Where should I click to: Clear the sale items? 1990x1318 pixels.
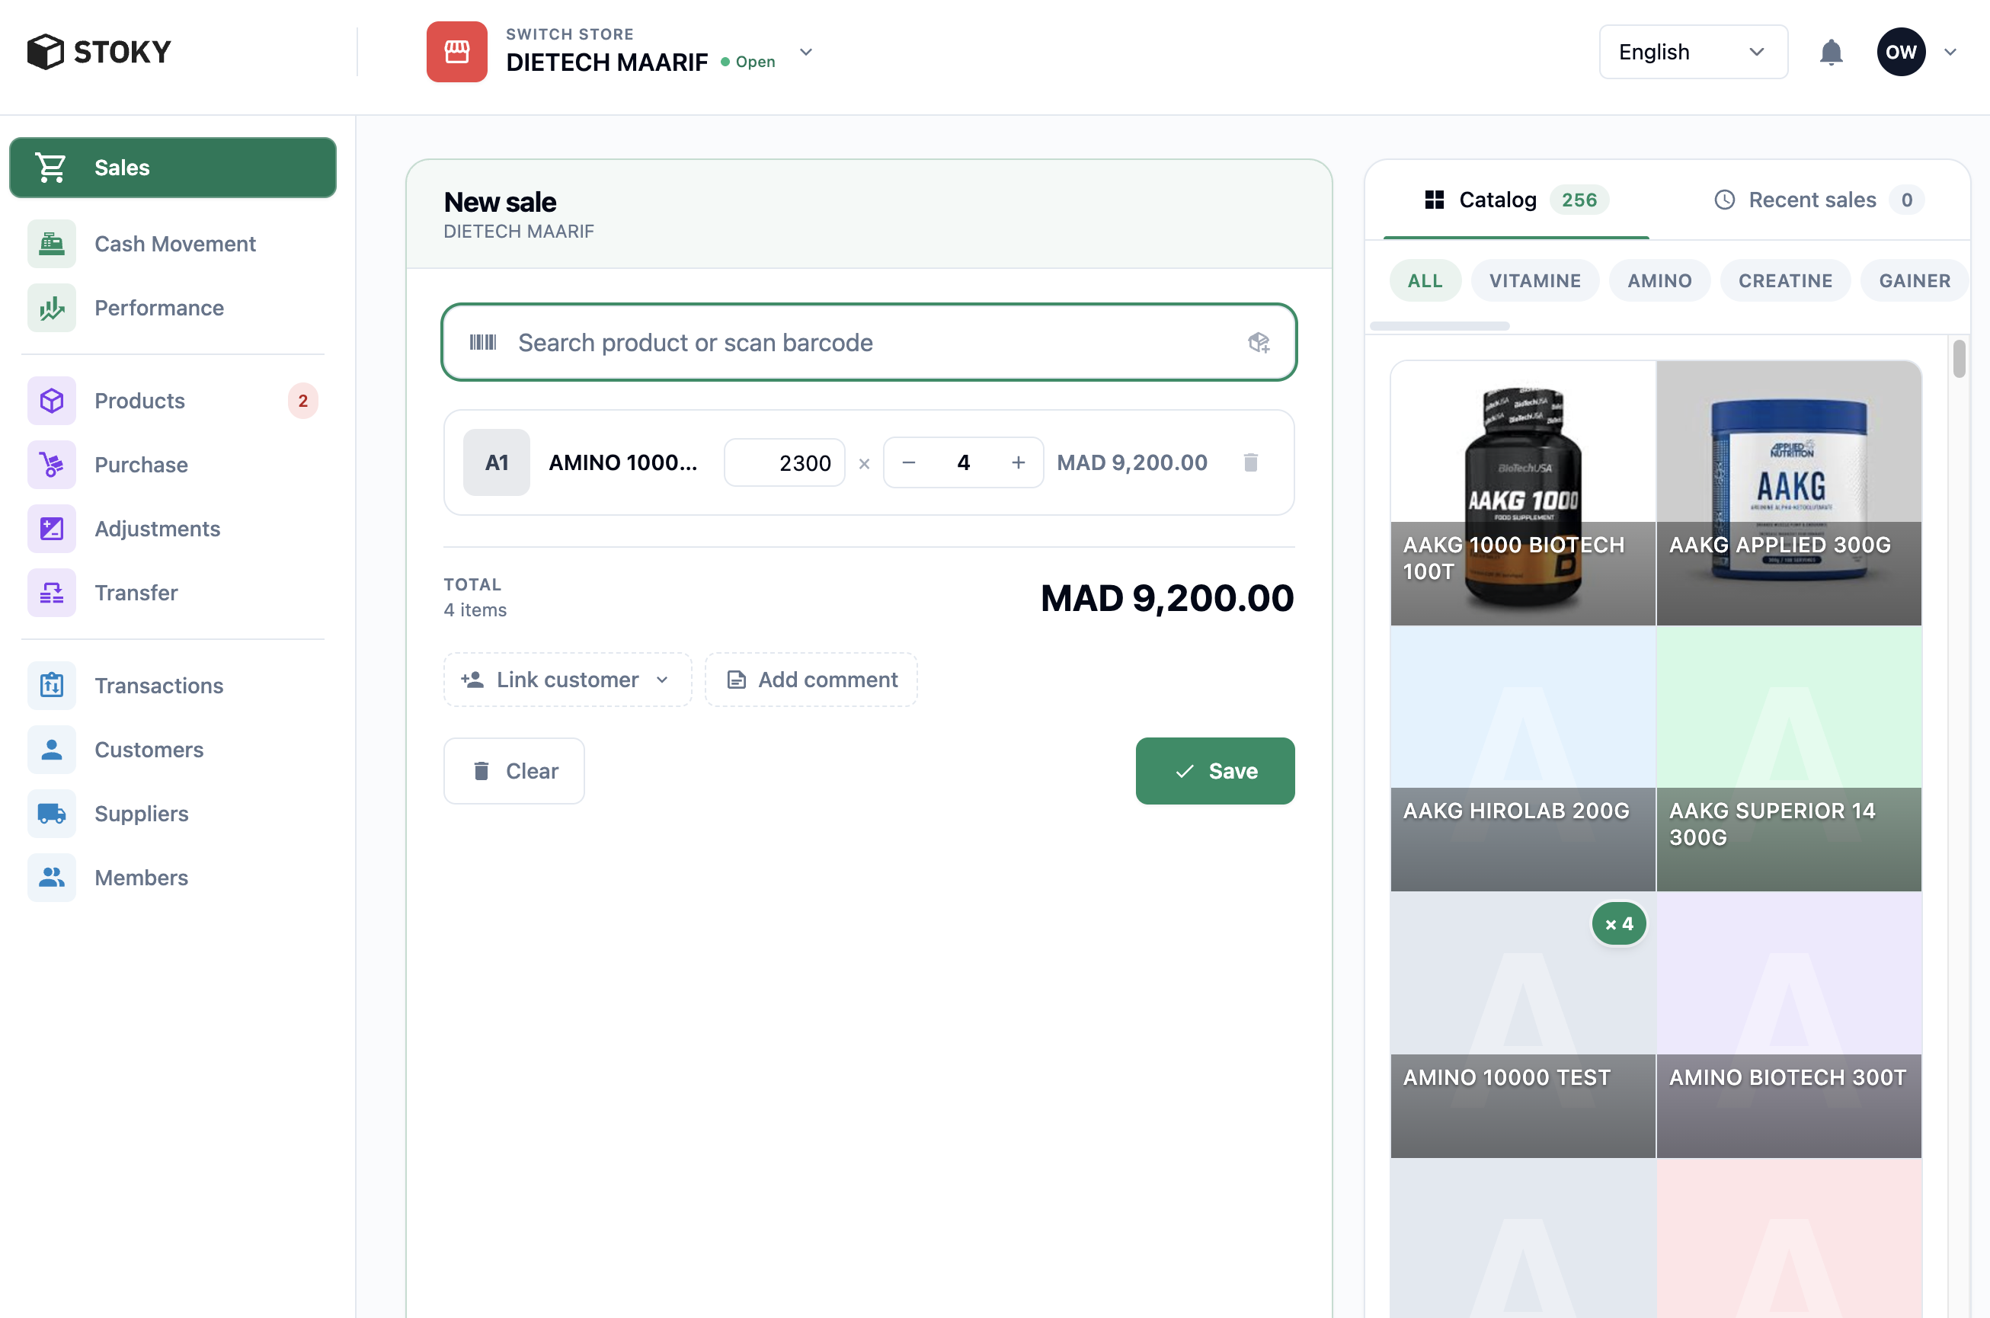[514, 771]
